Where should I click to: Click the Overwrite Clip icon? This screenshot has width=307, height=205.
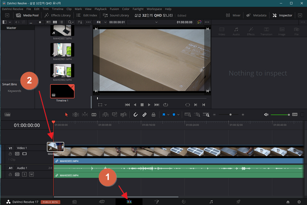click(114, 114)
